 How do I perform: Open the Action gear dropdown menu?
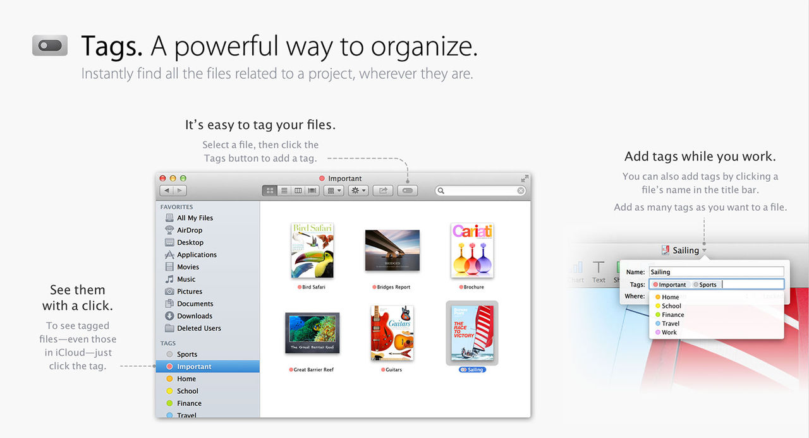[x=358, y=191]
